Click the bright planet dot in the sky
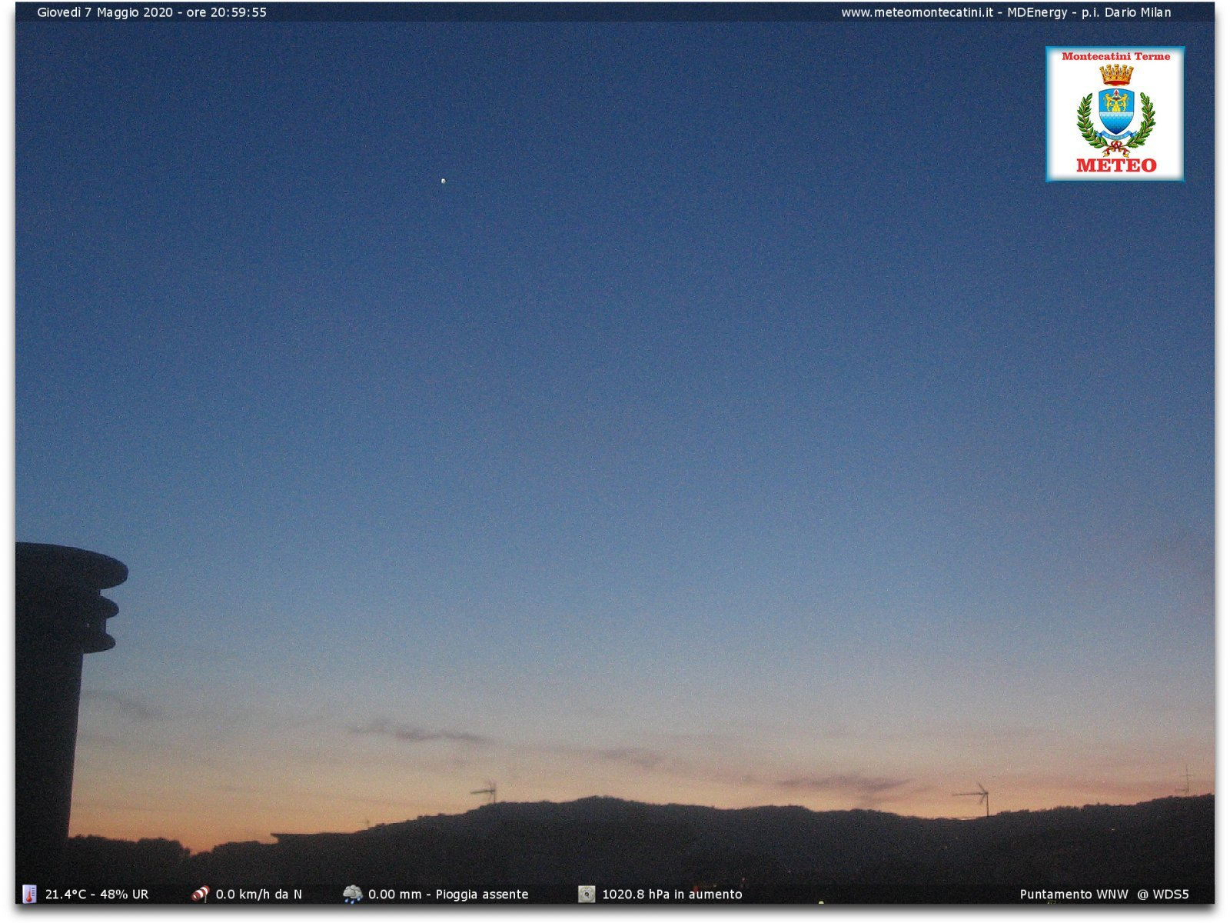The height and width of the screenshot is (923, 1230). pos(443,181)
